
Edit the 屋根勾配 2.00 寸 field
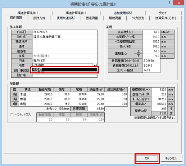point(159,109)
